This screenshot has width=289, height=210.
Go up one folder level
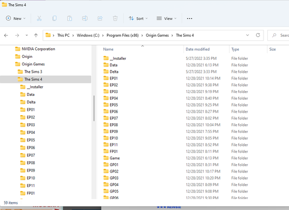(x=36, y=35)
